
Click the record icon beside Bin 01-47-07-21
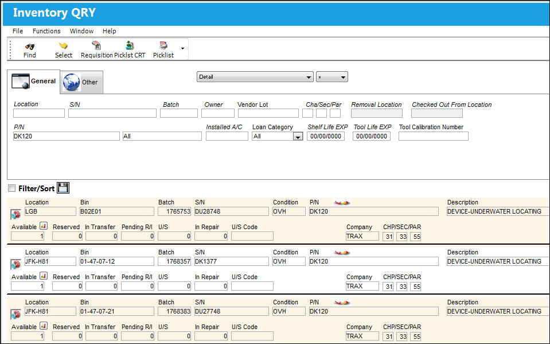(x=16, y=314)
